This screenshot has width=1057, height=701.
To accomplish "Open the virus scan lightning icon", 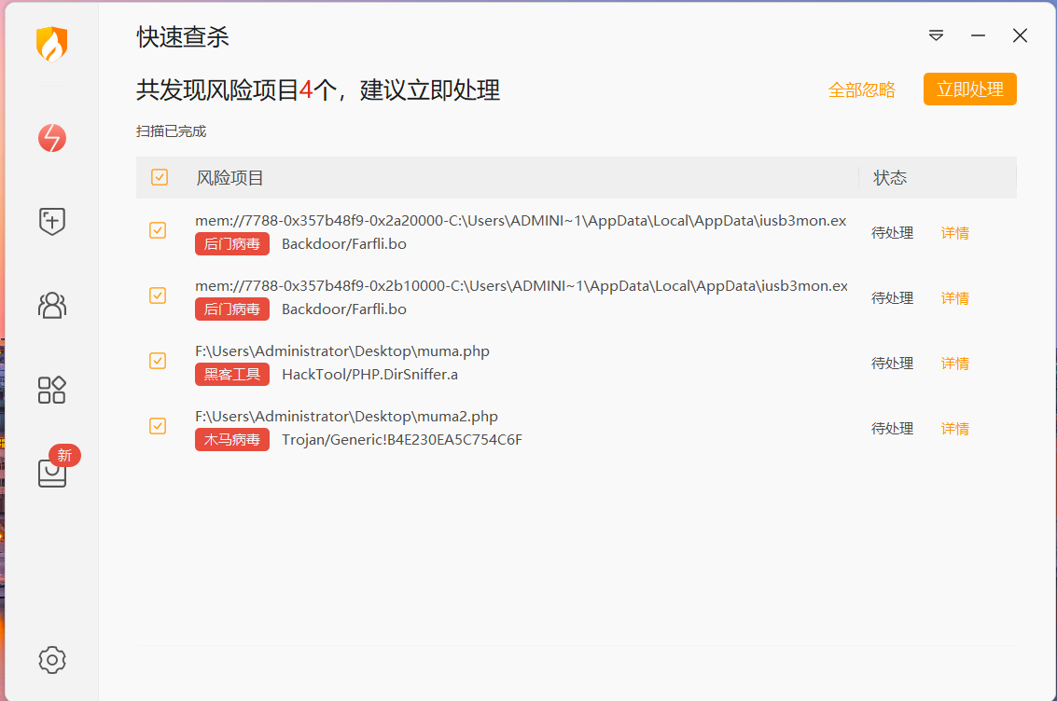I will [x=52, y=138].
